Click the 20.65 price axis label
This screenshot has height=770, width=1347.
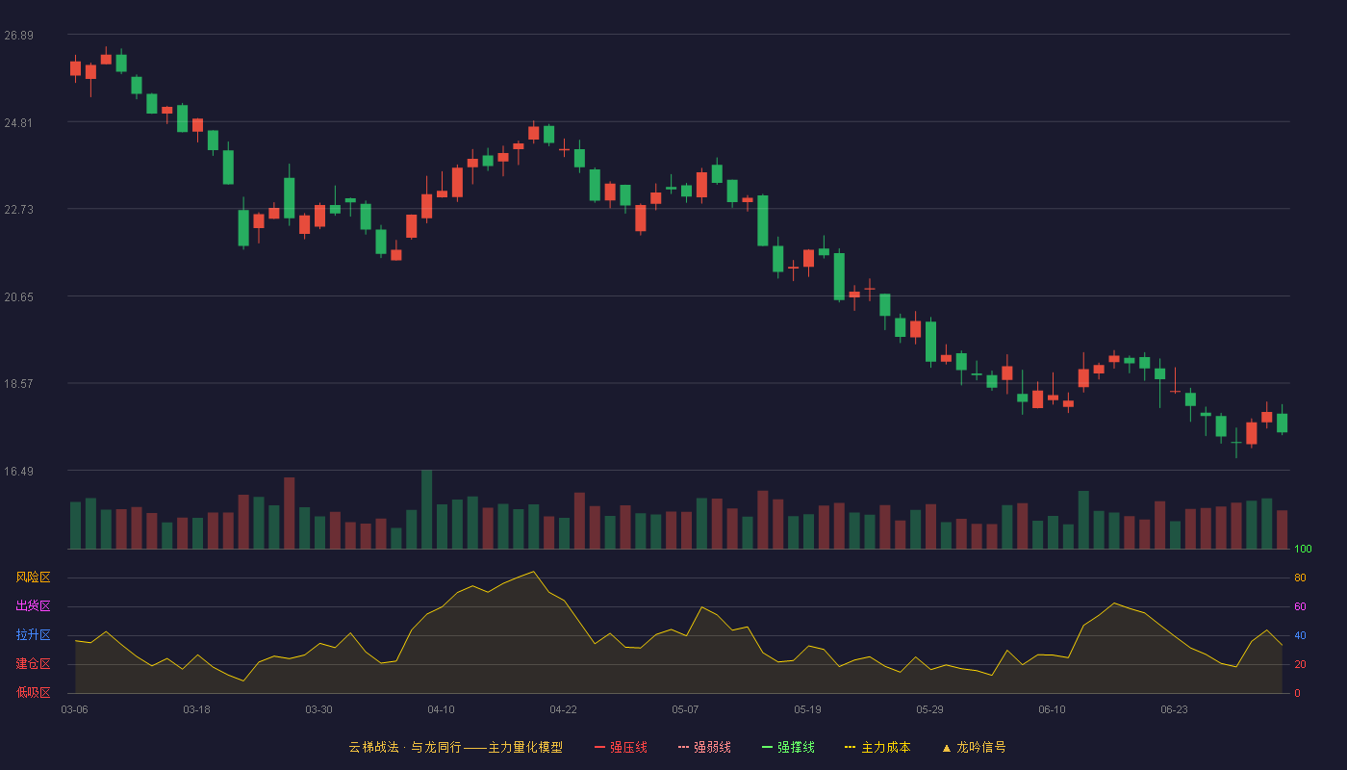tap(18, 297)
